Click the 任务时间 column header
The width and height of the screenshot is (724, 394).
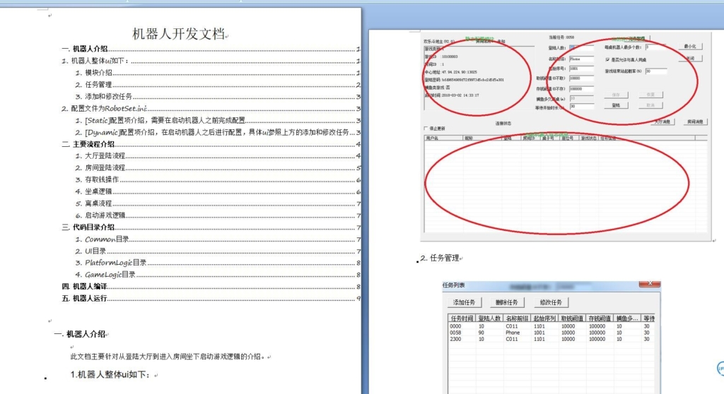462,318
